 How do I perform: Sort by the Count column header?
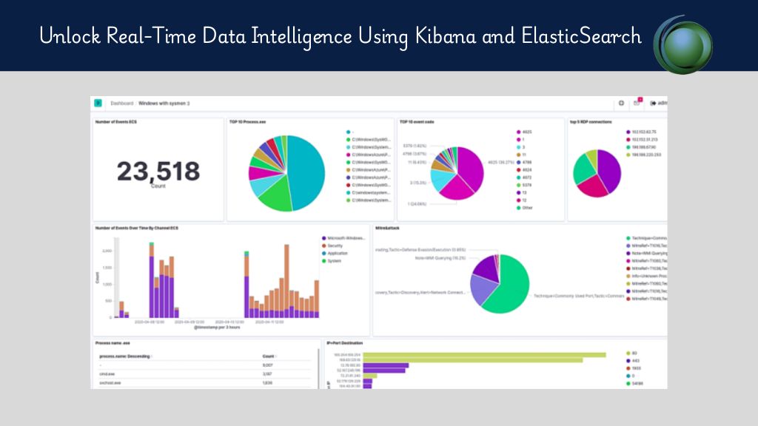point(269,356)
